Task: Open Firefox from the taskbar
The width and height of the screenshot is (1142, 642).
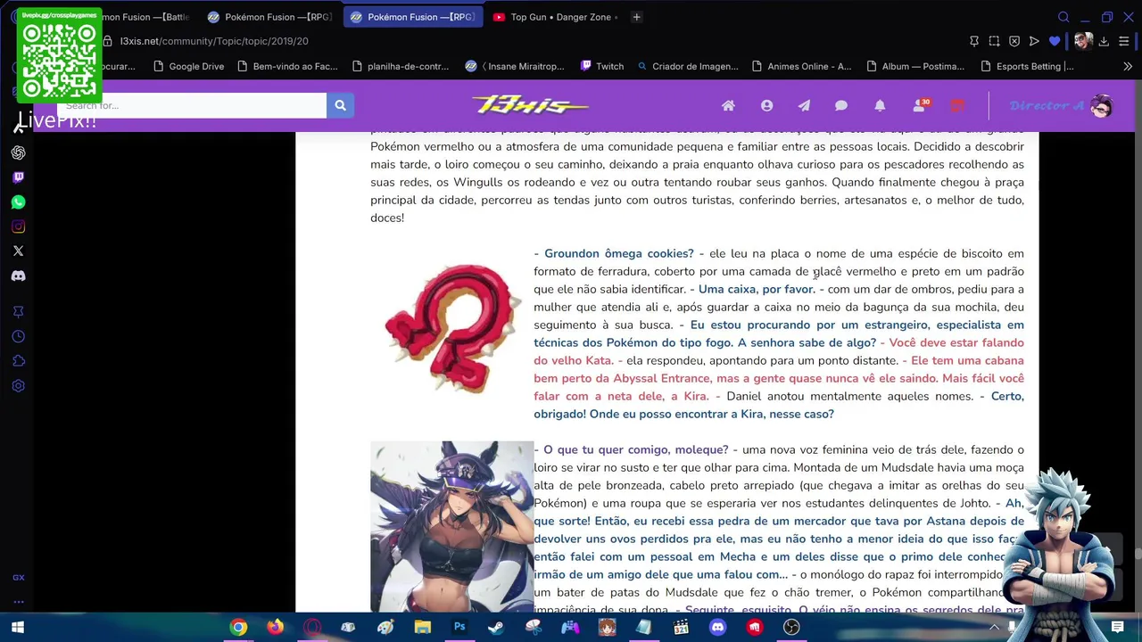Action: point(275,628)
